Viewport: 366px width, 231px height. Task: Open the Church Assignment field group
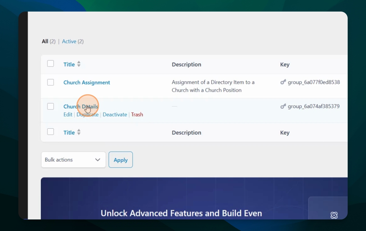(87, 82)
